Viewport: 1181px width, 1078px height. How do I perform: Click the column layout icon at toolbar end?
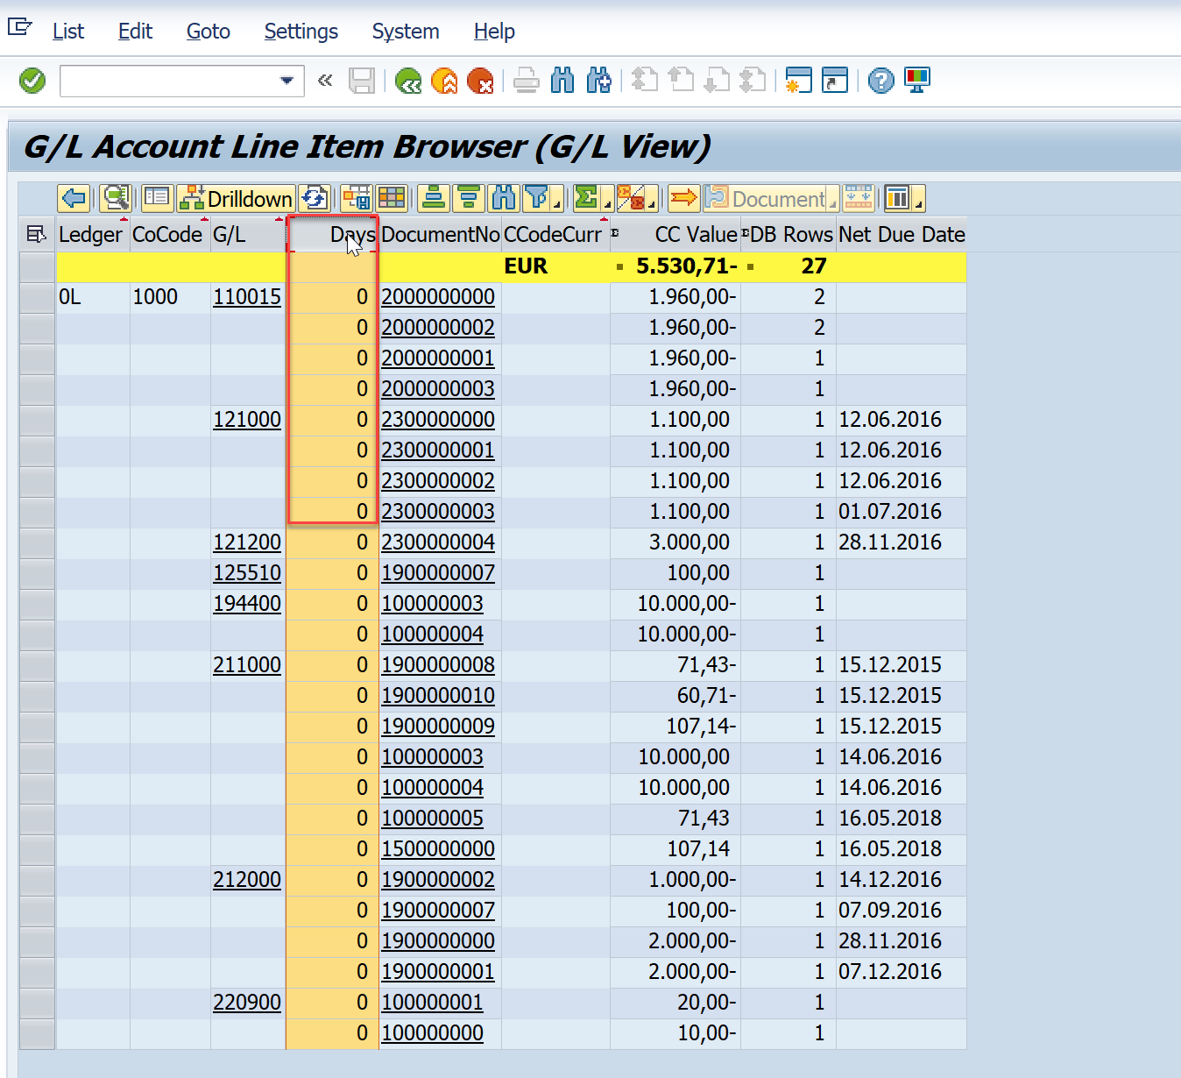pos(897,199)
